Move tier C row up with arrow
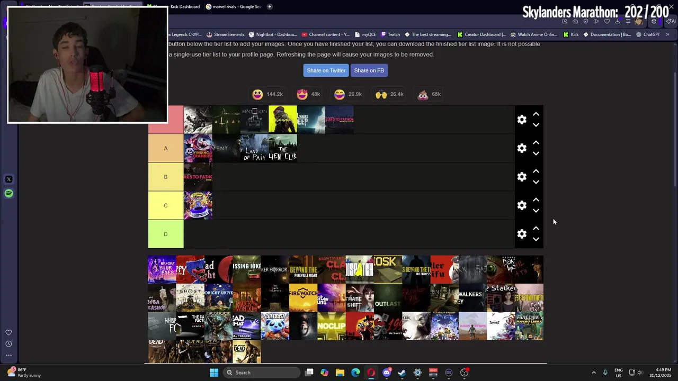The image size is (678, 381). click(536, 199)
